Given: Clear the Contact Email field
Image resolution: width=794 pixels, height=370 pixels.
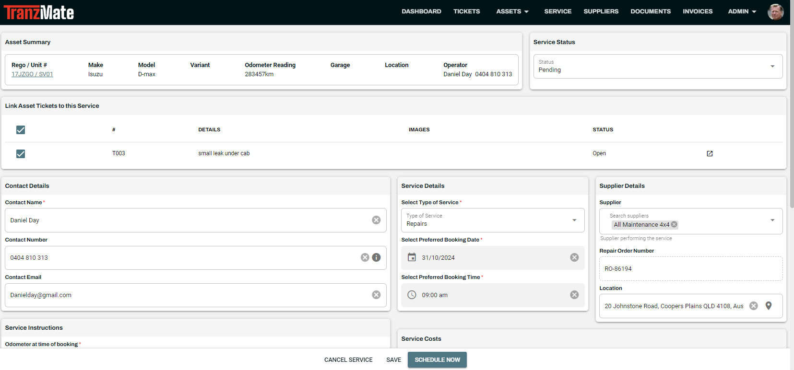Looking at the screenshot, I should (376, 295).
